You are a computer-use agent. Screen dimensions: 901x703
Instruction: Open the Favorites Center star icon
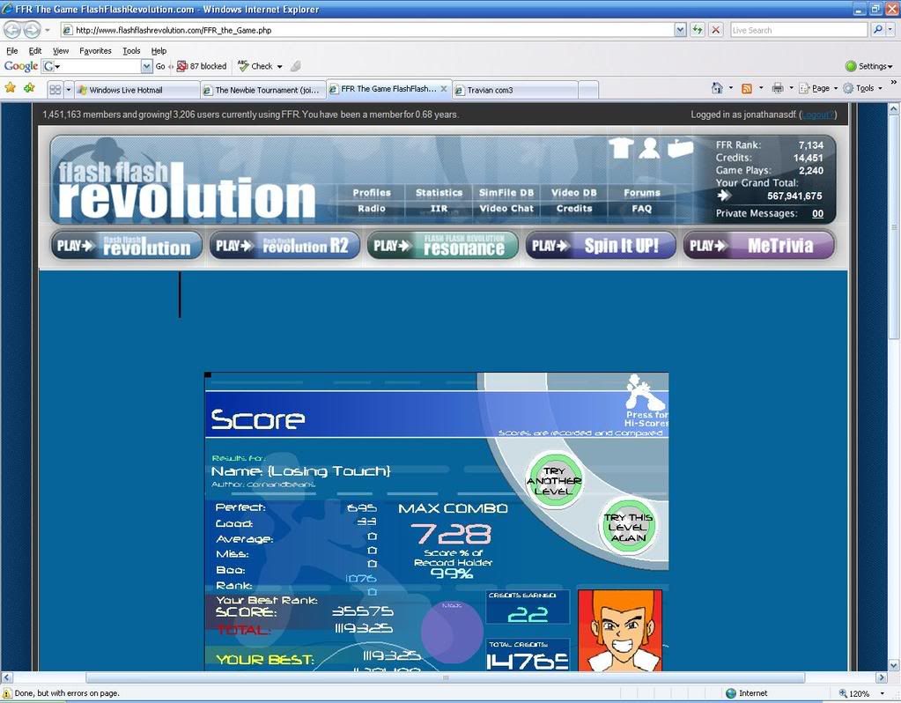tap(11, 88)
